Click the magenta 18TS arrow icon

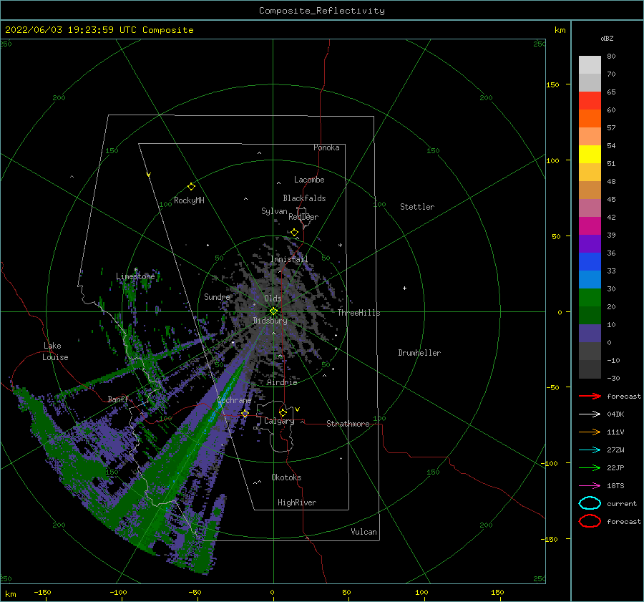tap(590, 486)
